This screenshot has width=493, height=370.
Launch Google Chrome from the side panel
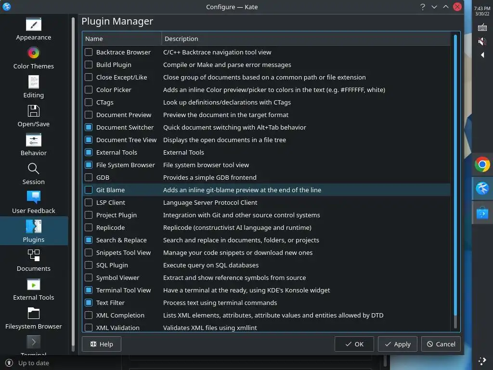pos(482,165)
